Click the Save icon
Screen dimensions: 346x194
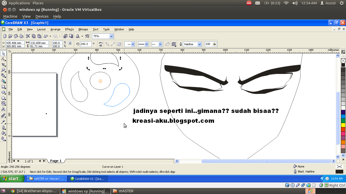[x=16, y=36]
